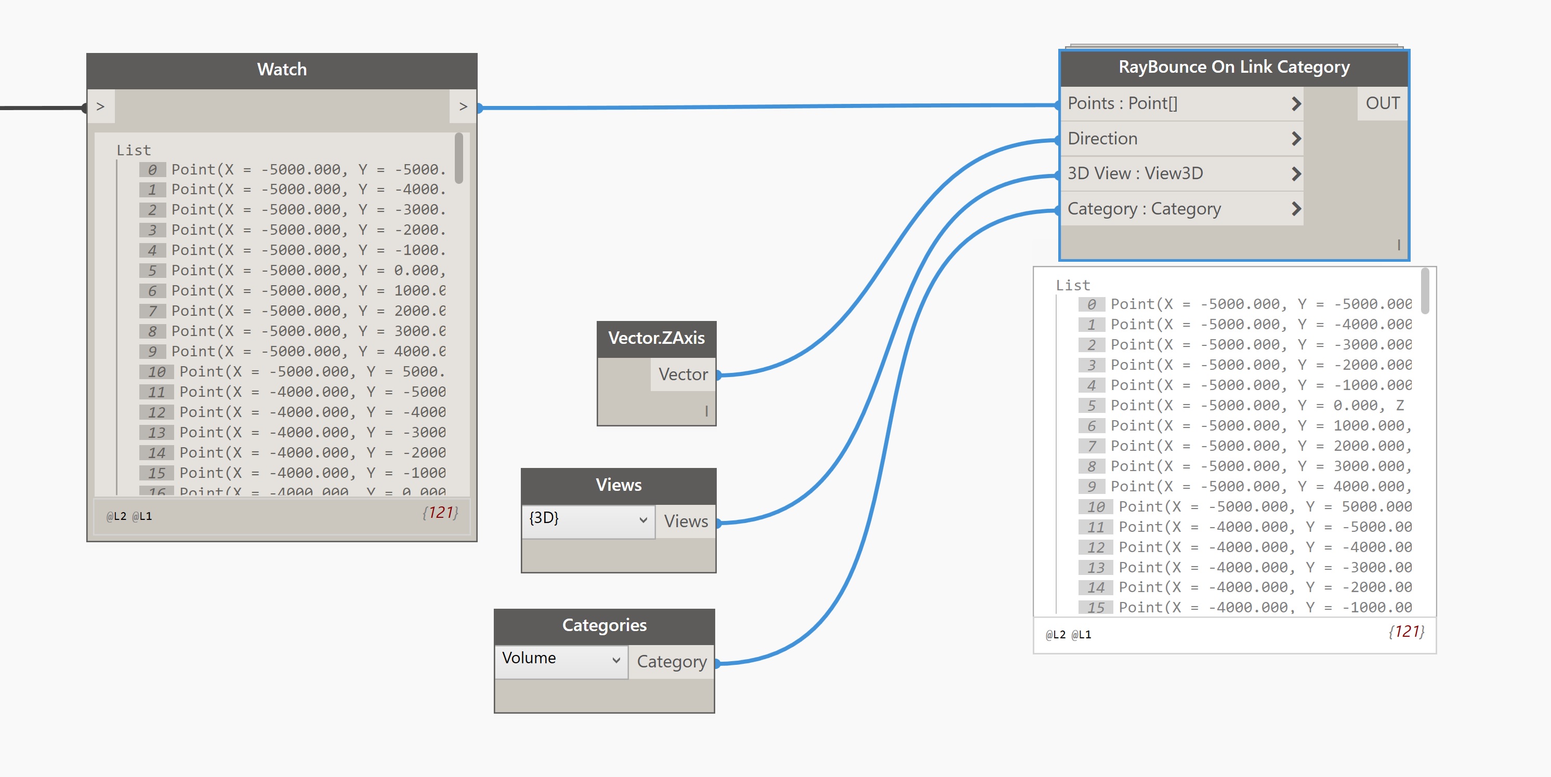1551x777 pixels.
Task: Click the Category port chevron on RayBounce node
Action: (x=1296, y=209)
